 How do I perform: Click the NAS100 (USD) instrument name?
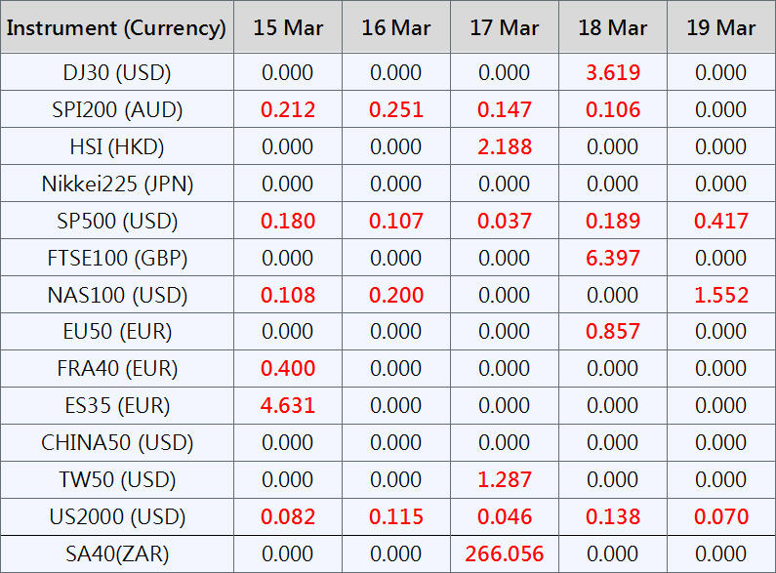[116, 296]
